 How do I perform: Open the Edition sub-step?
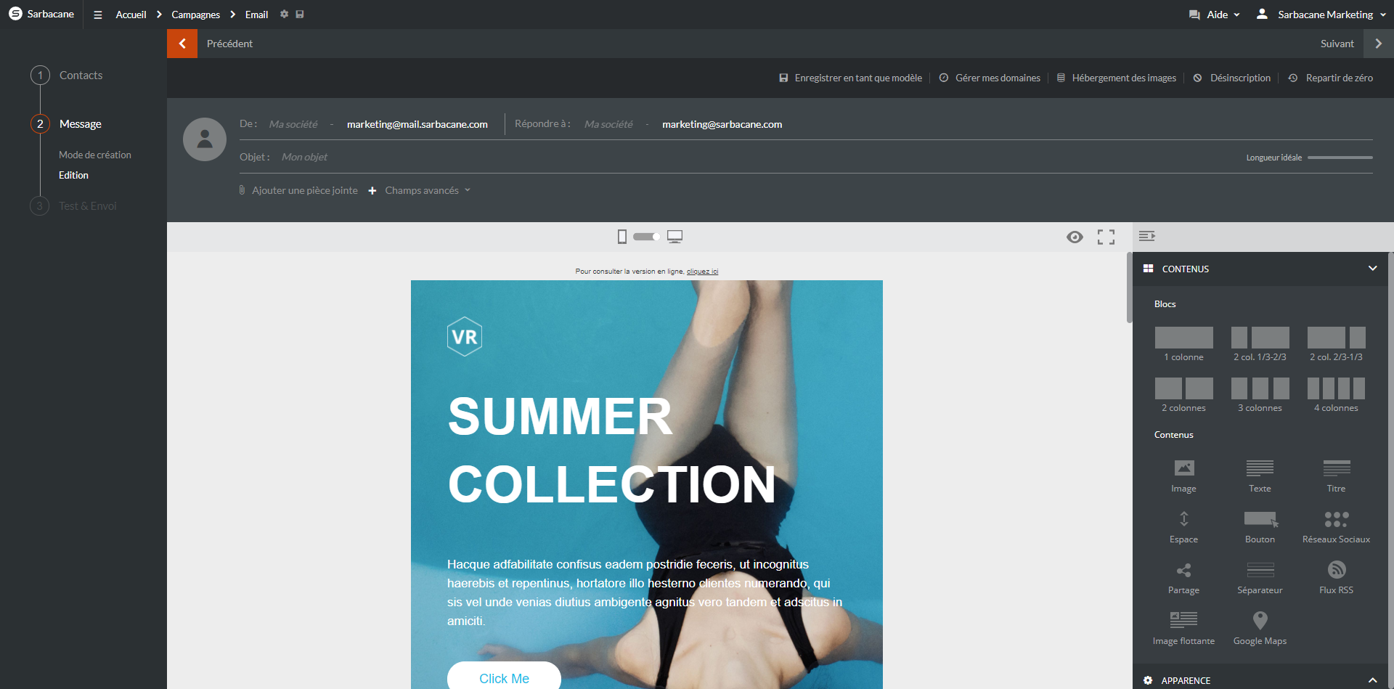[x=73, y=175]
